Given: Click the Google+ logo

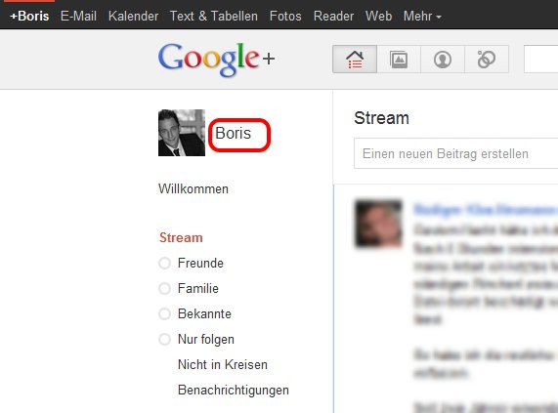Looking at the screenshot, I should point(216,60).
